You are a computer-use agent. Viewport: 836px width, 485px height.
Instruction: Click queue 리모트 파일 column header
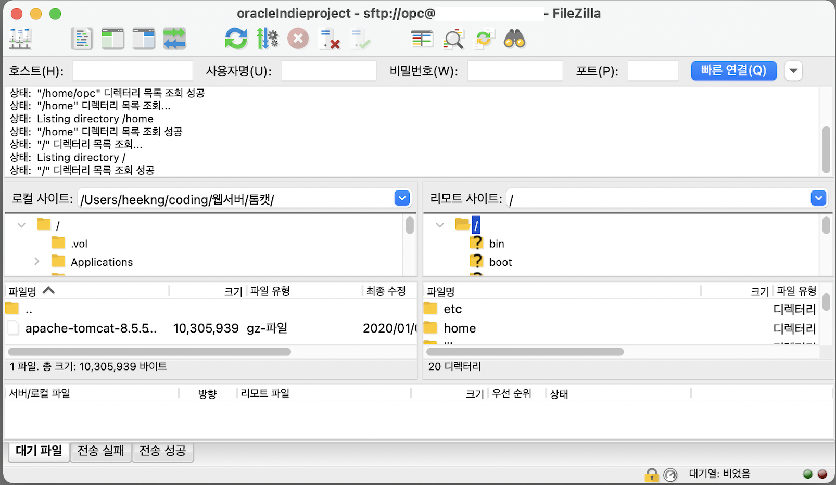pos(323,394)
